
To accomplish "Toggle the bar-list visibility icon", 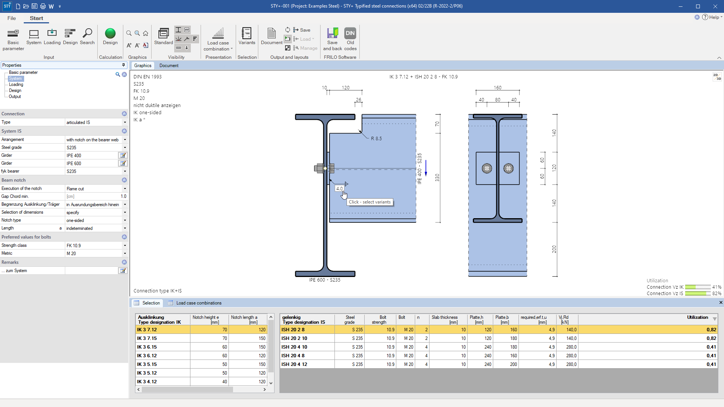I will 195,39.
